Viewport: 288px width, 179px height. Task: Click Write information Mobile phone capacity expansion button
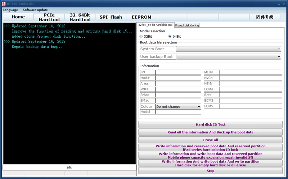click(210, 155)
